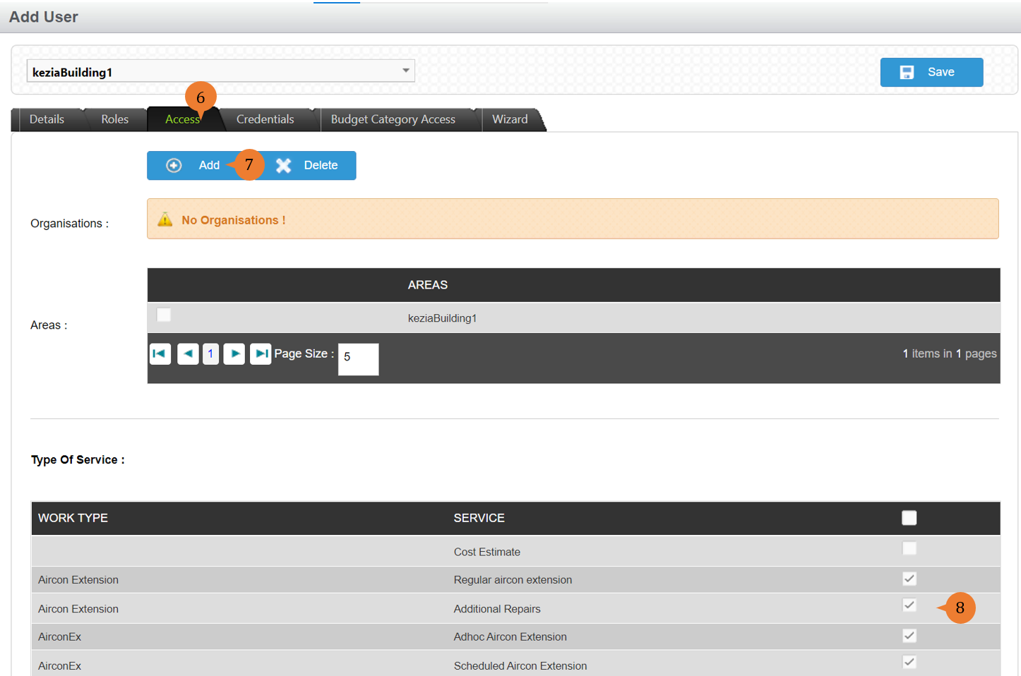
Task: Click the warning icon in No Organisations banner
Action: 165,219
